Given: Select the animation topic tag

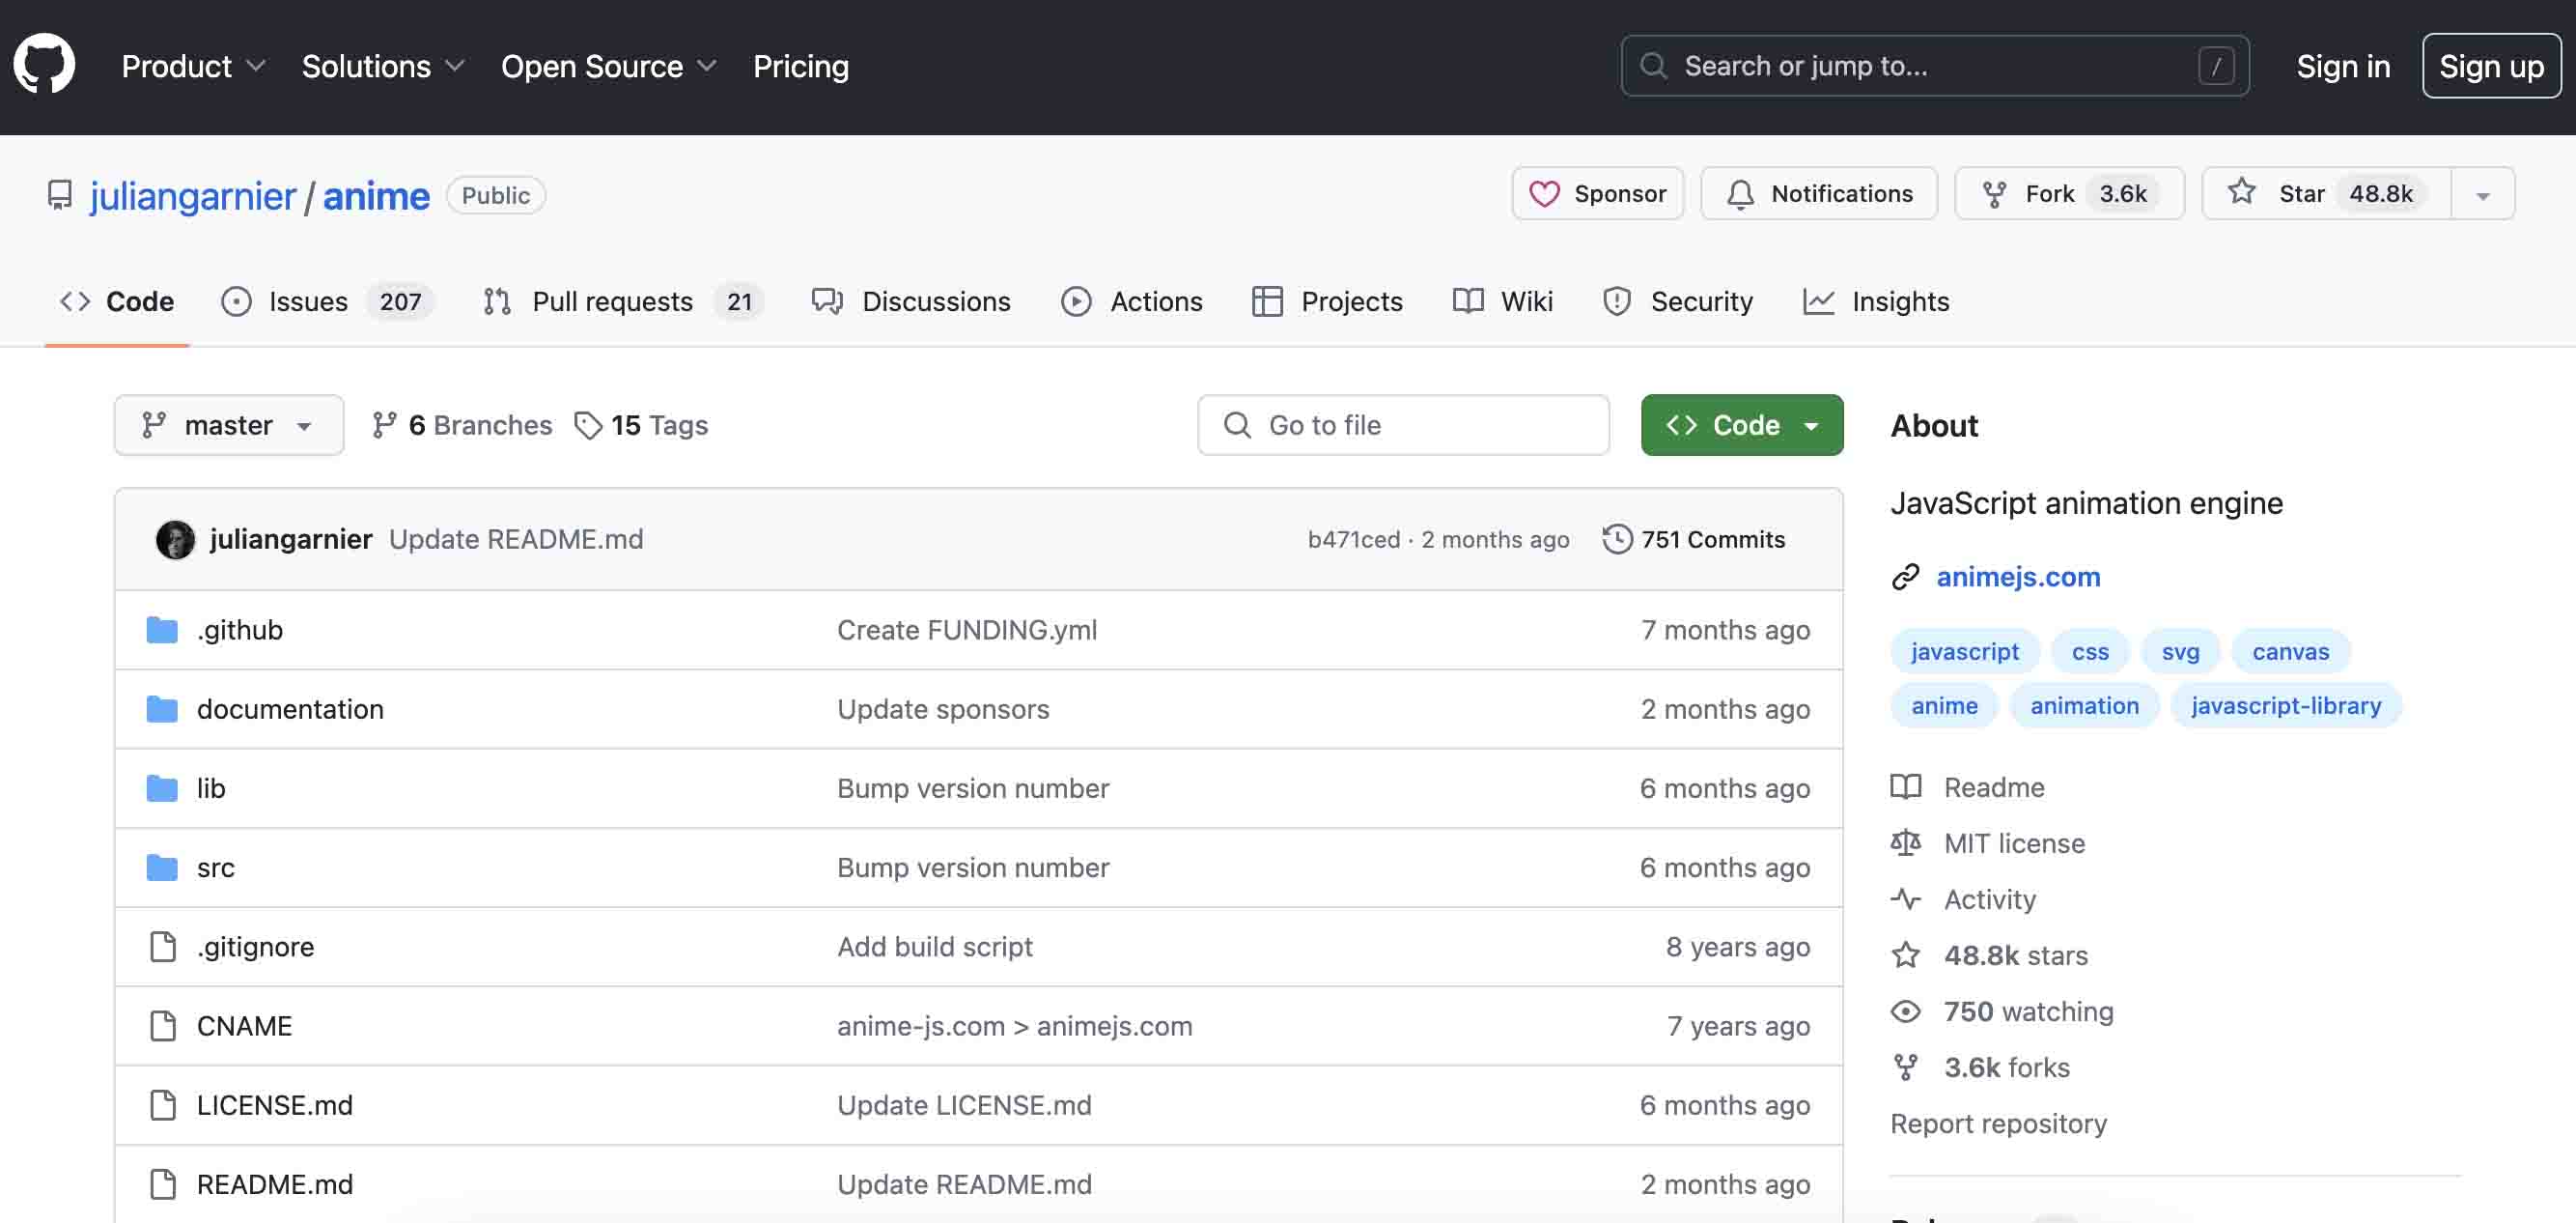Looking at the screenshot, I should [2084, 705].
